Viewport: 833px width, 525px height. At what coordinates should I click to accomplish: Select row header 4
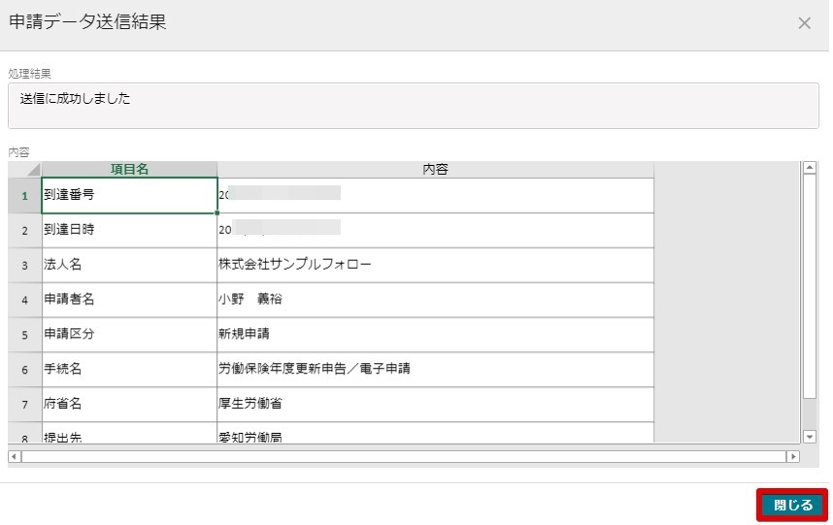pyautogui.click(x=25, y=300)
